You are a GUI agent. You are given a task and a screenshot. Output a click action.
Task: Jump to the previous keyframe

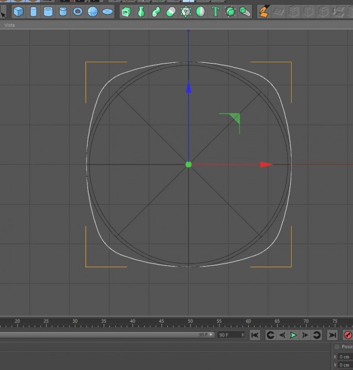[x=271, y=335]
